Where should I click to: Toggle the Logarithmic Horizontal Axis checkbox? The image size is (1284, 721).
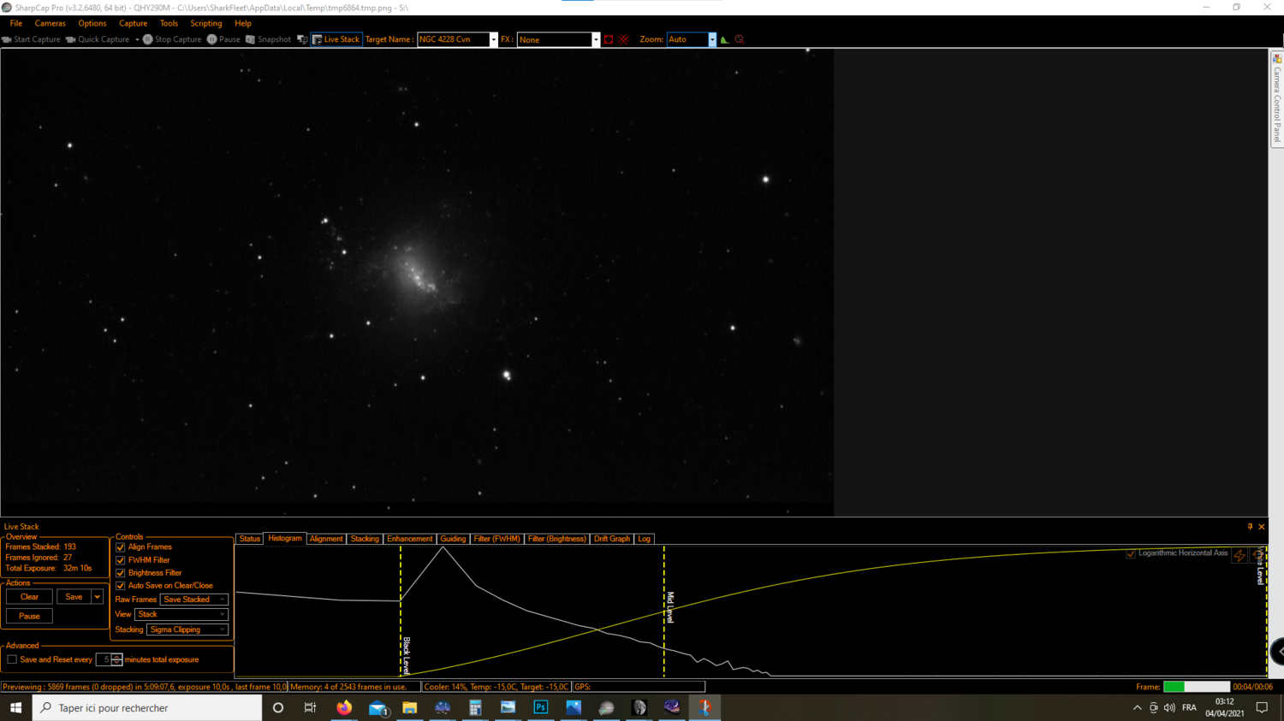[1131, 553]
